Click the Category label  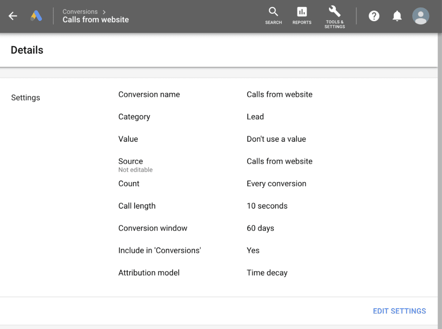[134, 117]
